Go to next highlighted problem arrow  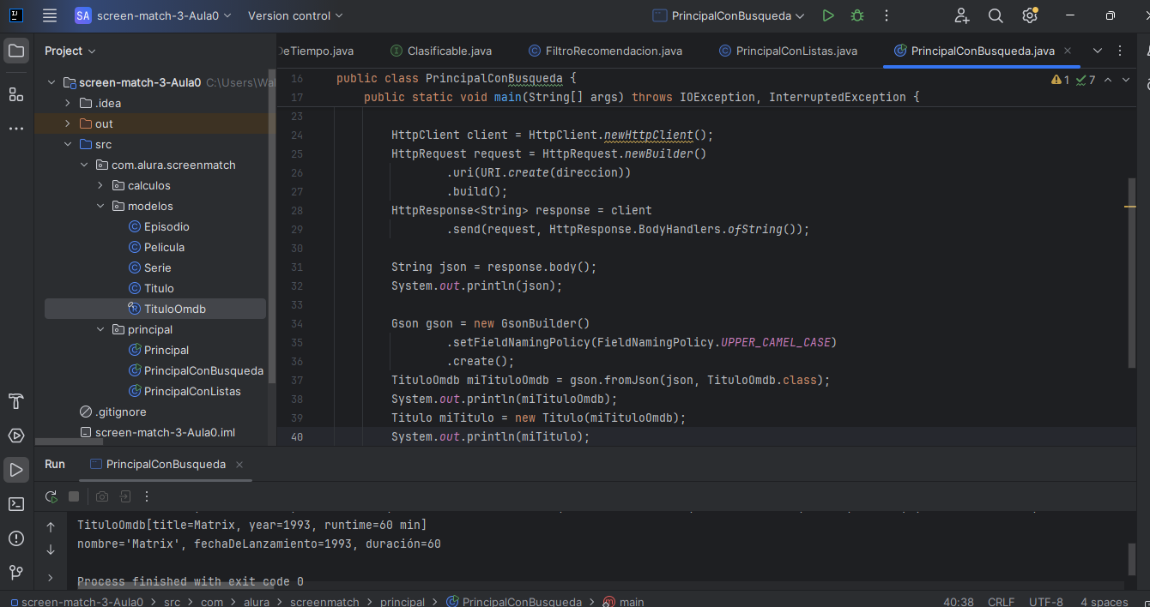click(x=1126, y=80)
